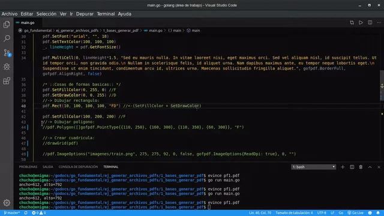
Task: Open the Ver menu
Action: coord(63,14)
